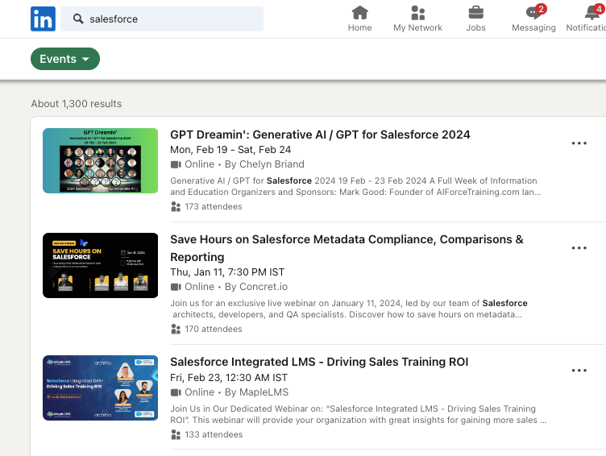Click Online By Concret.io text
This screenshot has height=456, width=606.
pyautogui.click(x=236, y=287)
